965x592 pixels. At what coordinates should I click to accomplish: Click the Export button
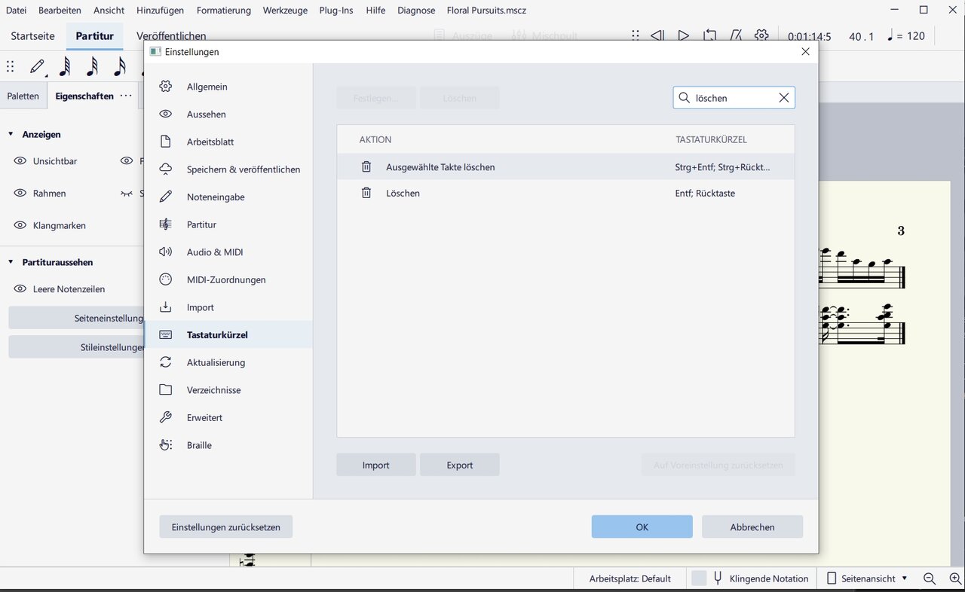459,465
